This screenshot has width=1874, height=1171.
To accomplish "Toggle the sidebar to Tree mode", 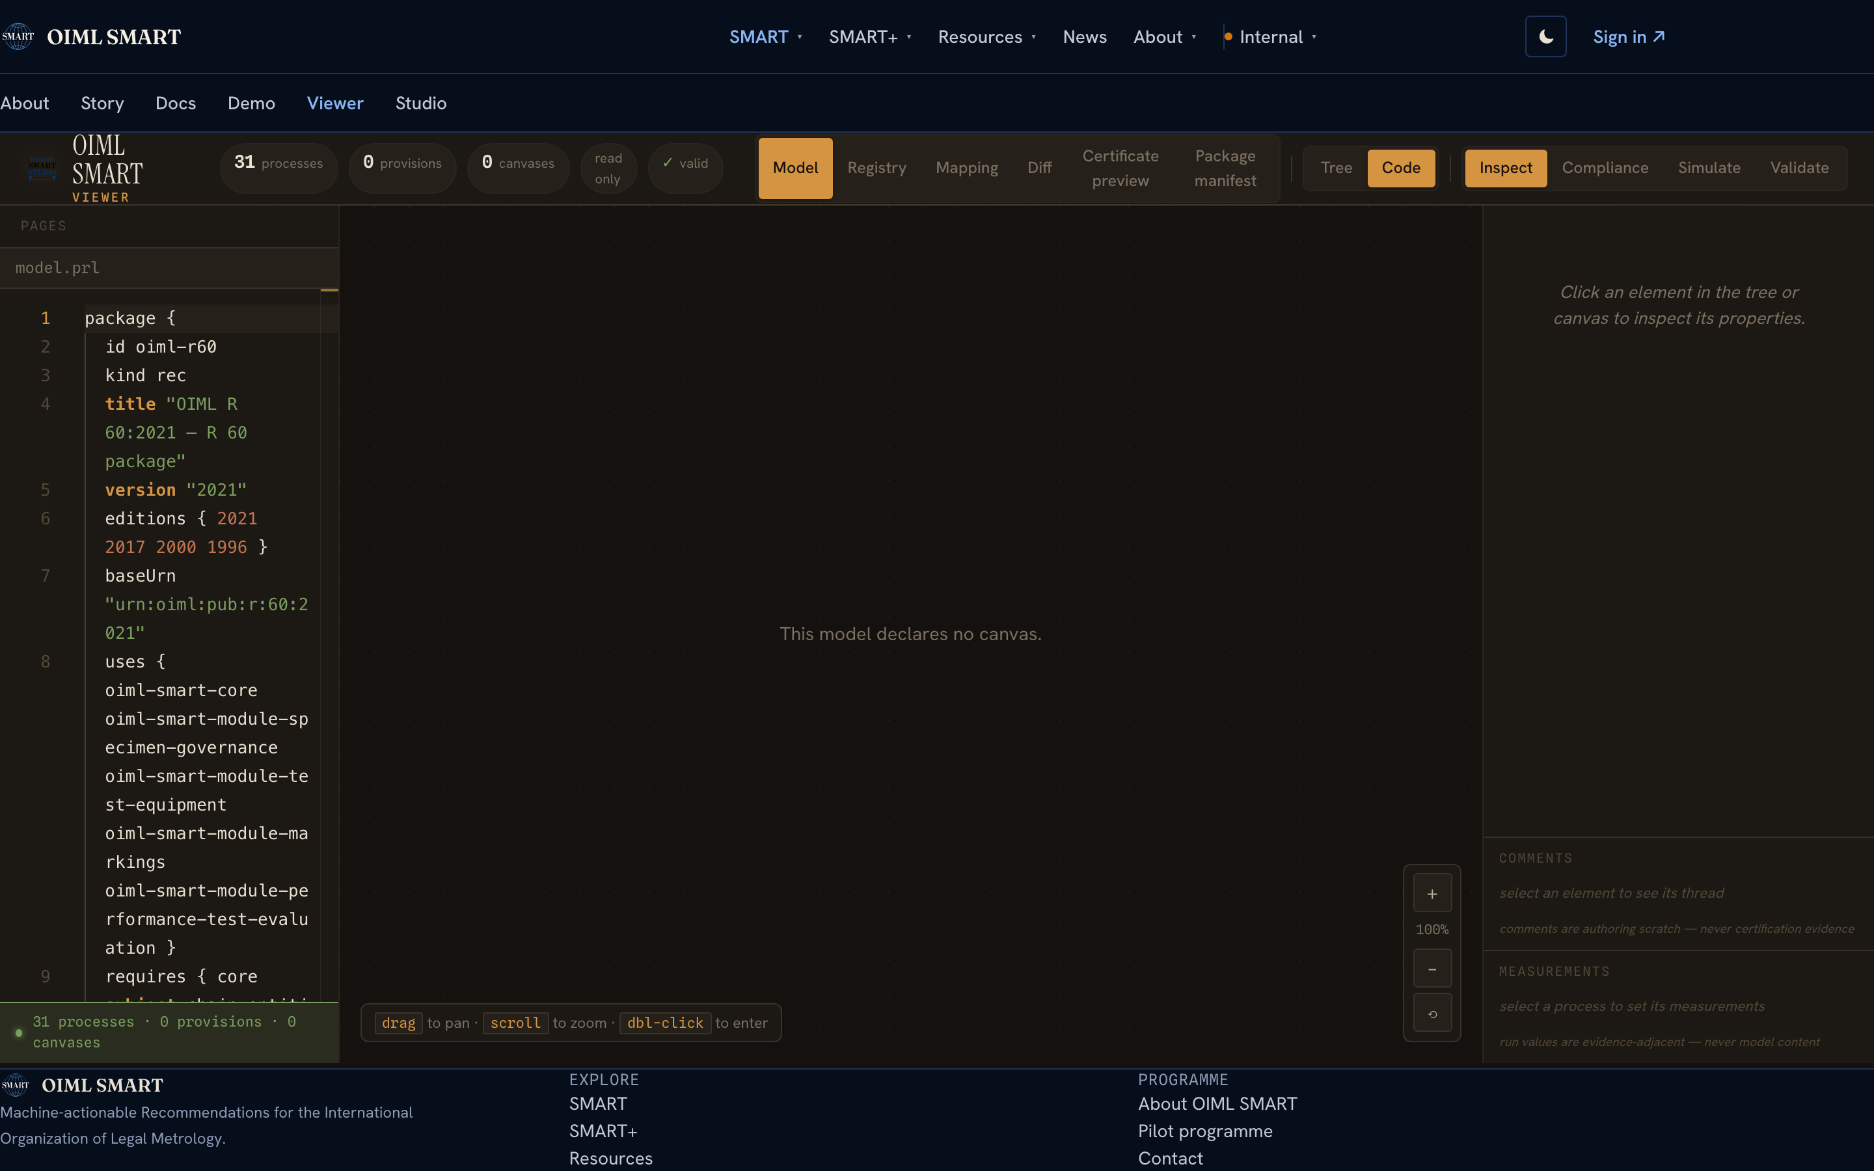I will (1337, 168).
